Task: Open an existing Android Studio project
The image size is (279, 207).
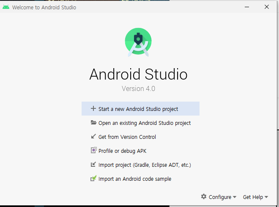Action: pos(140,123)
